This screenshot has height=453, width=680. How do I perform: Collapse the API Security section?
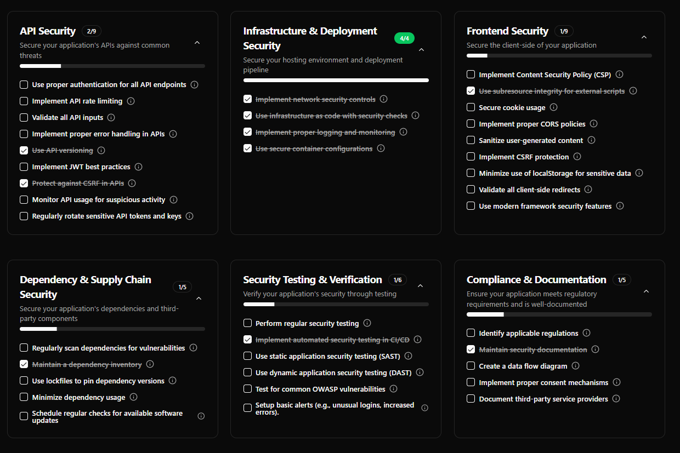[197, 43]
